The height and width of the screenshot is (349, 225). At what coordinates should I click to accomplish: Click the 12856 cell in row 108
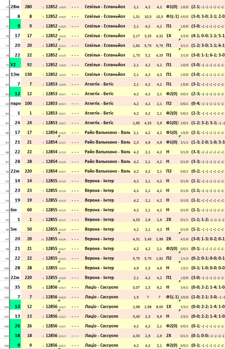51,346
